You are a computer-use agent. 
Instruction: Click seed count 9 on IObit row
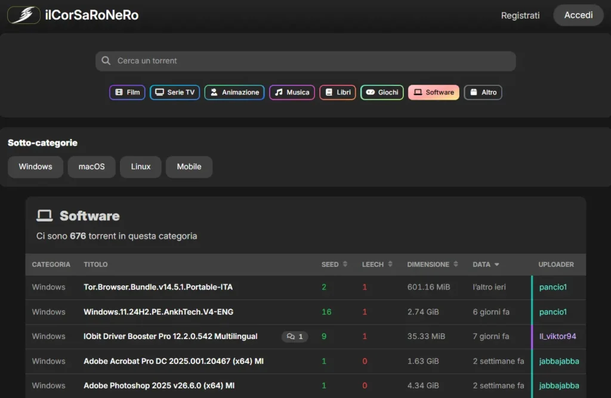pyautogui.click(x=324, y=337)
